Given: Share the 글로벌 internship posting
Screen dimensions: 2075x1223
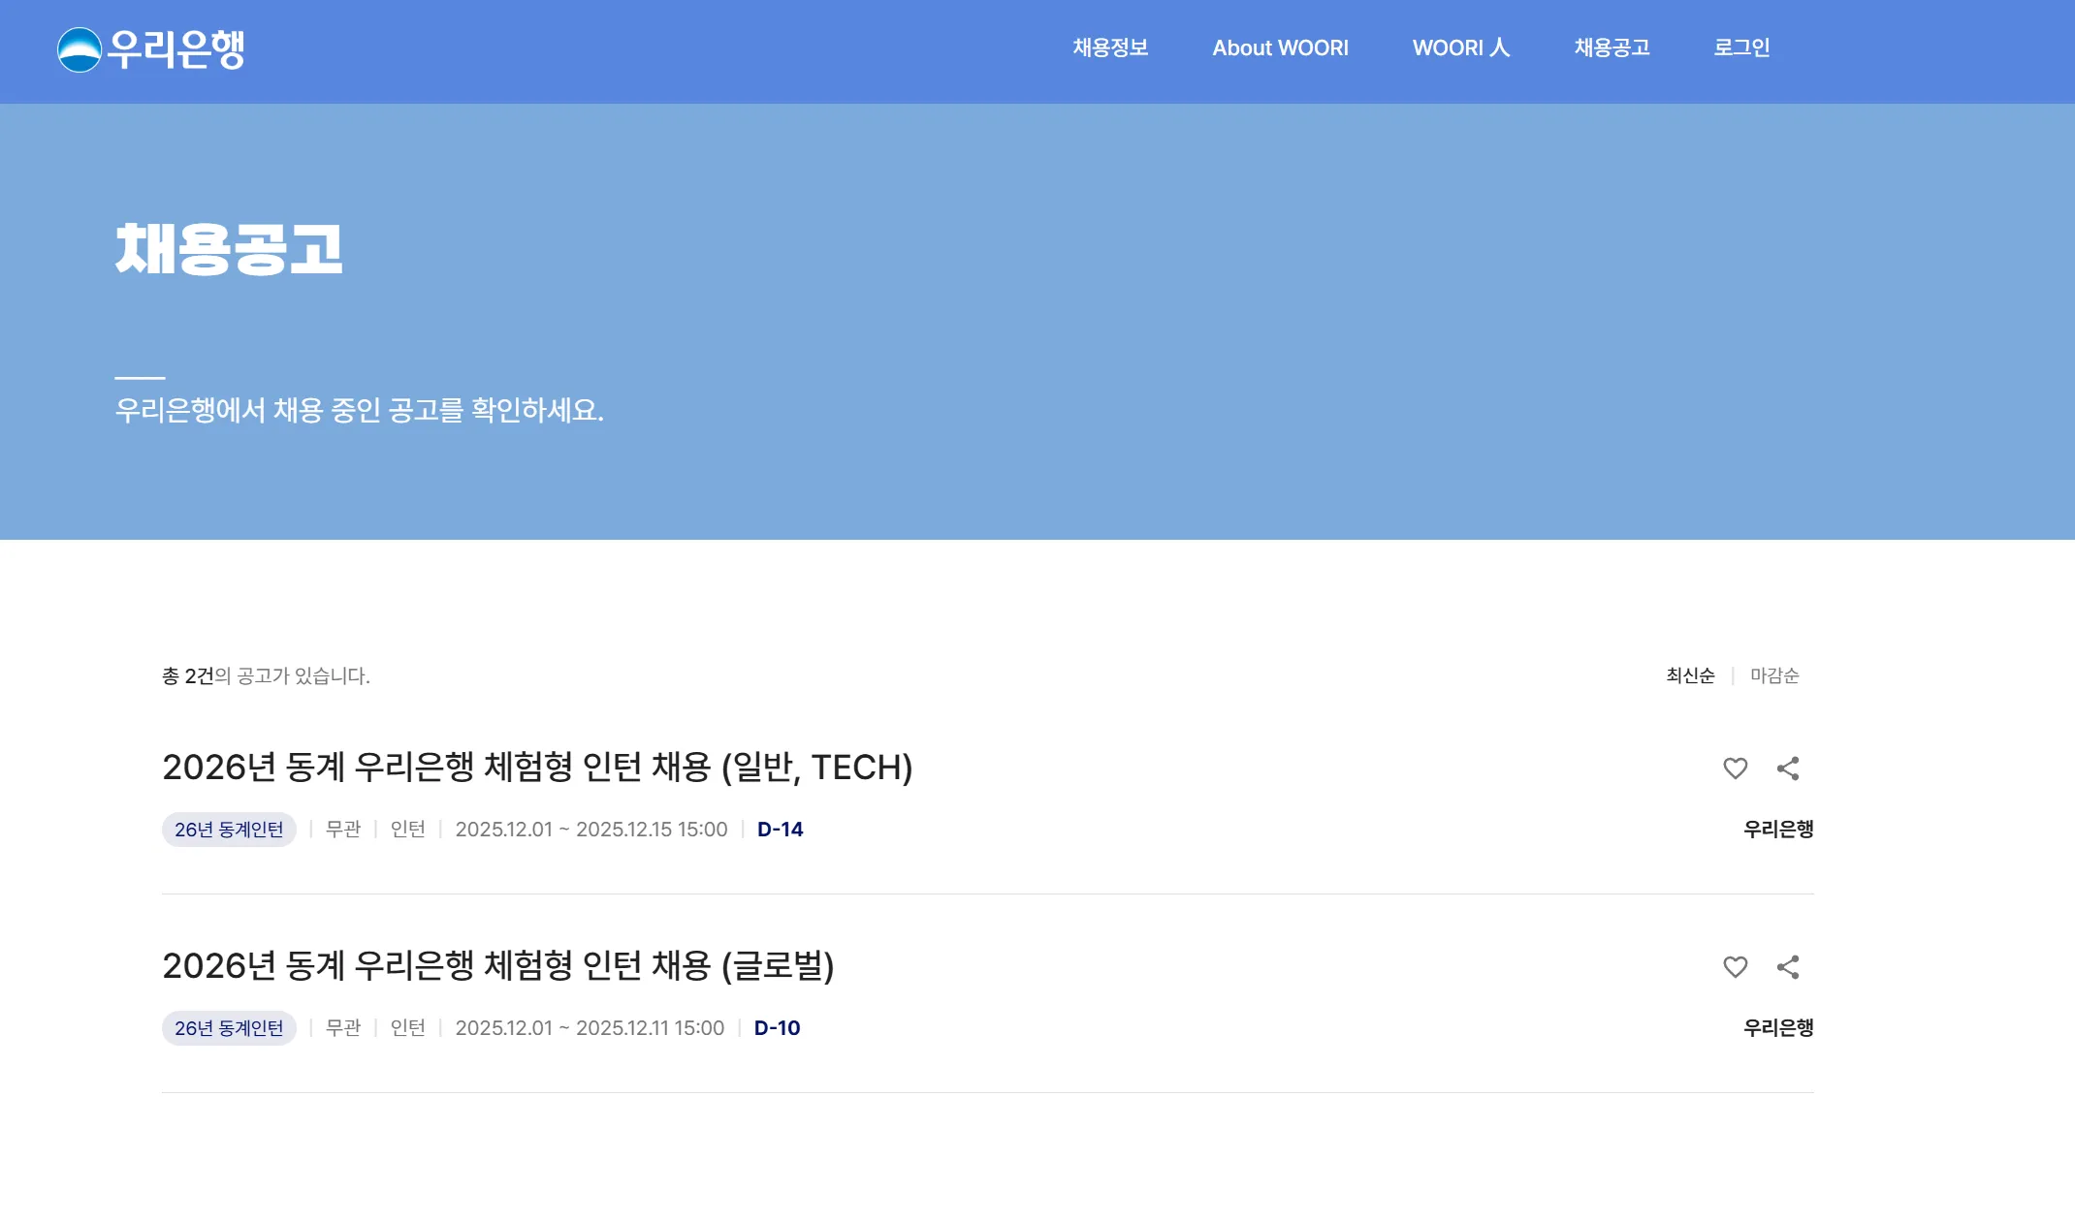Looking at the screenshot, I should point(1788,967).
